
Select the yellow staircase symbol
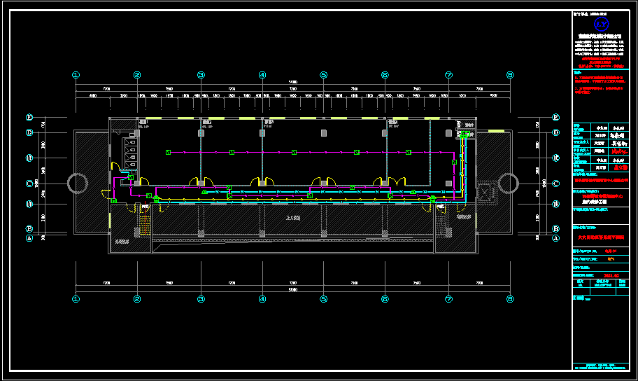145,226
